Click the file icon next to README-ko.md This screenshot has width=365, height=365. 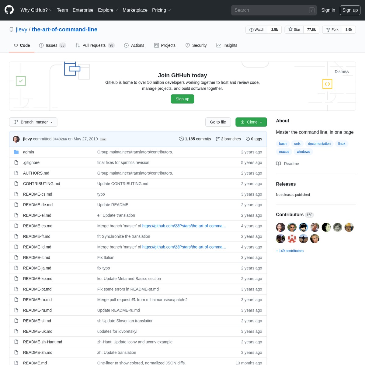16,279
